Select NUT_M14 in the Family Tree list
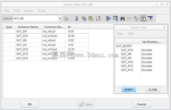 pos(127,70)
